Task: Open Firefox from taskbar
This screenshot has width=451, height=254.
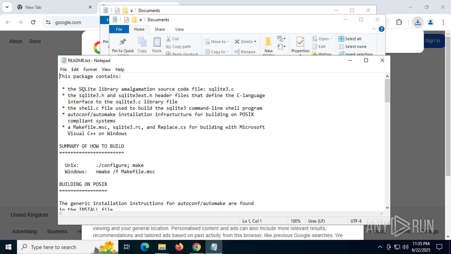Action: [179, 247]
